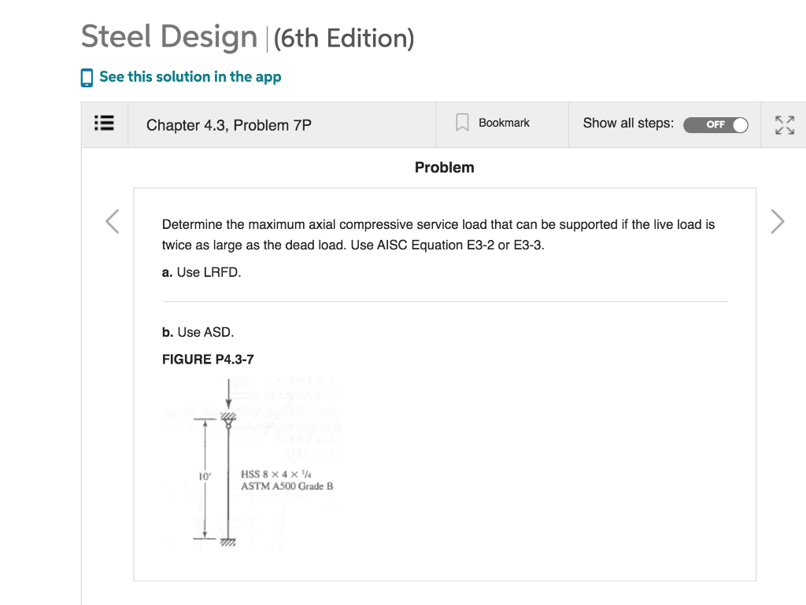The width and height of the screenshot is (806, 605).
Task: Click the HSS 8 × 4 × 1/4 label
Action: coord(276,474)
